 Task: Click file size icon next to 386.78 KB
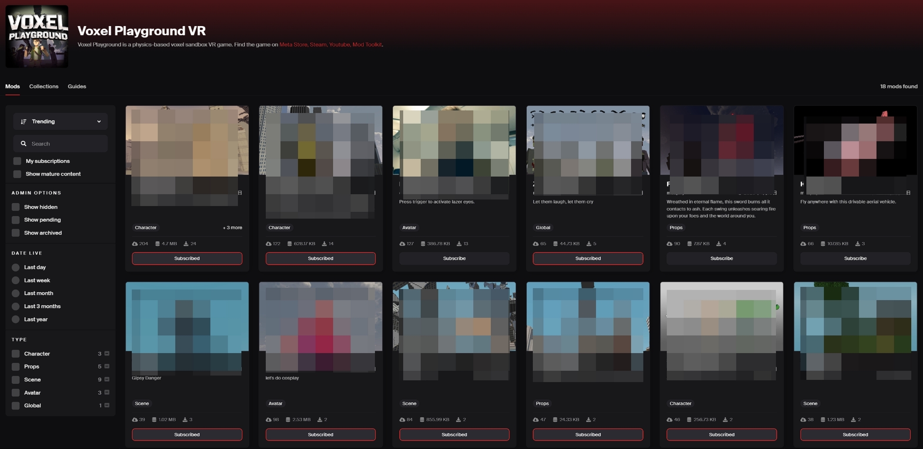click(x=423, y=244)
